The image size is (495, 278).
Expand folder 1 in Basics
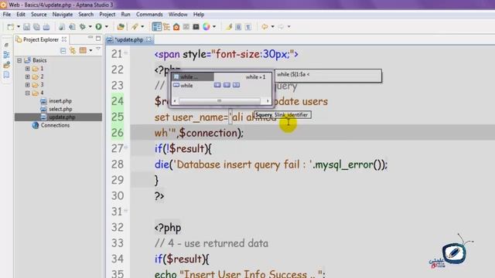[28, 69]
